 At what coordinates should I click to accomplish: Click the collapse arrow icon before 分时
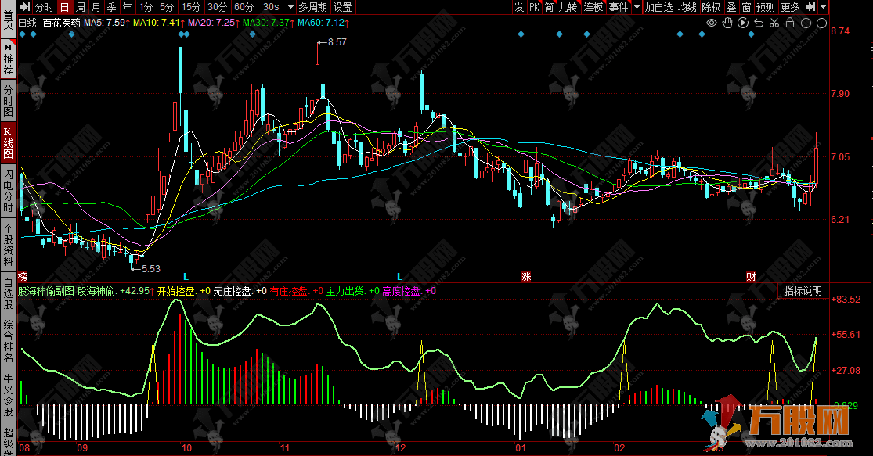25,7
